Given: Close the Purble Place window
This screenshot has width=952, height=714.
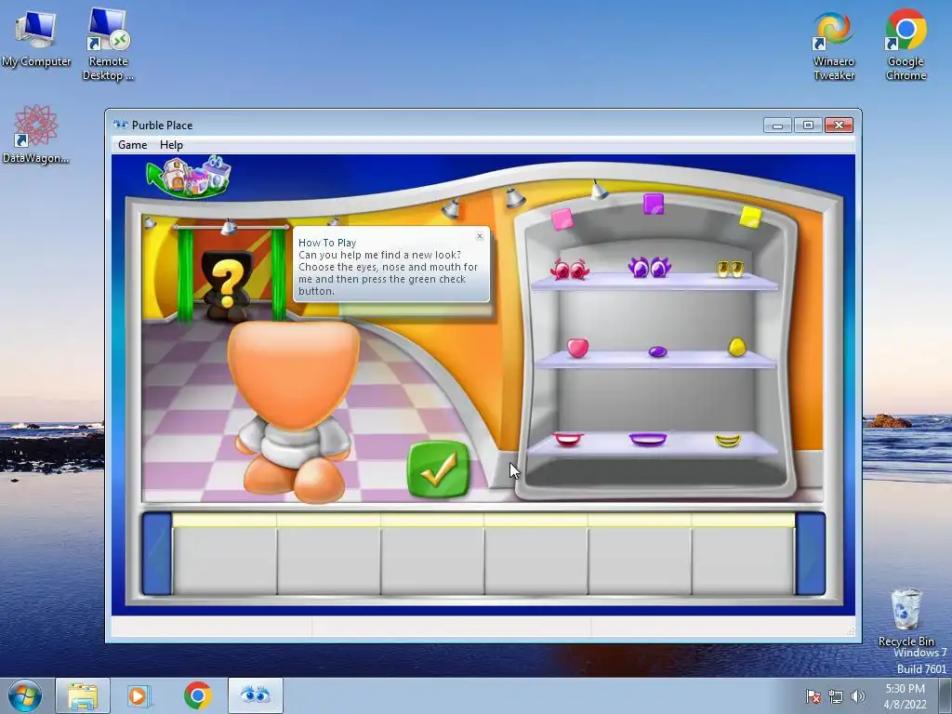Looking at the screenshot, I should tap(840, 126).
